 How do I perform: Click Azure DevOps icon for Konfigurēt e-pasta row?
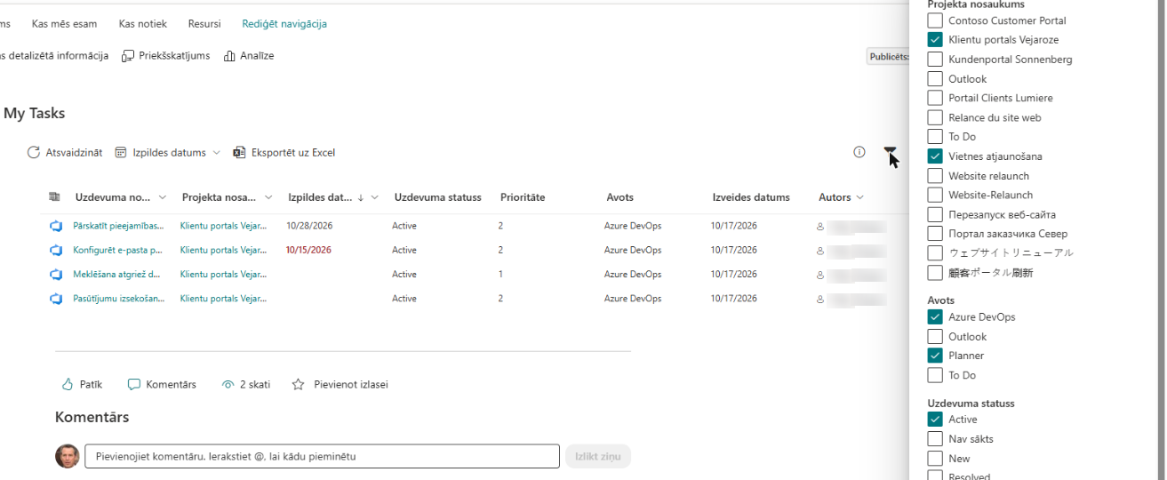point(56,250)
